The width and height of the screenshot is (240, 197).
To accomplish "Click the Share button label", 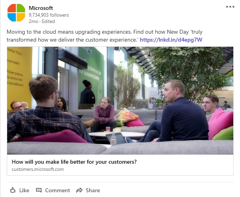I will pos(93,190).
